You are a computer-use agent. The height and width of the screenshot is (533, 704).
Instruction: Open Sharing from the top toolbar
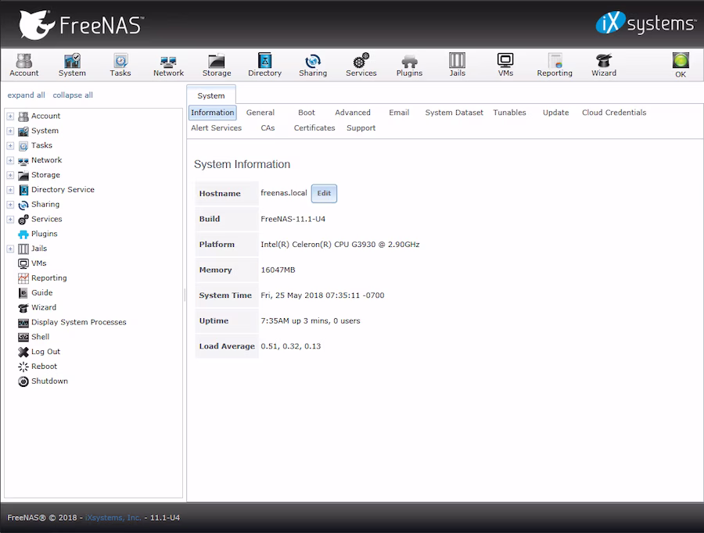[x=313, y=65]
